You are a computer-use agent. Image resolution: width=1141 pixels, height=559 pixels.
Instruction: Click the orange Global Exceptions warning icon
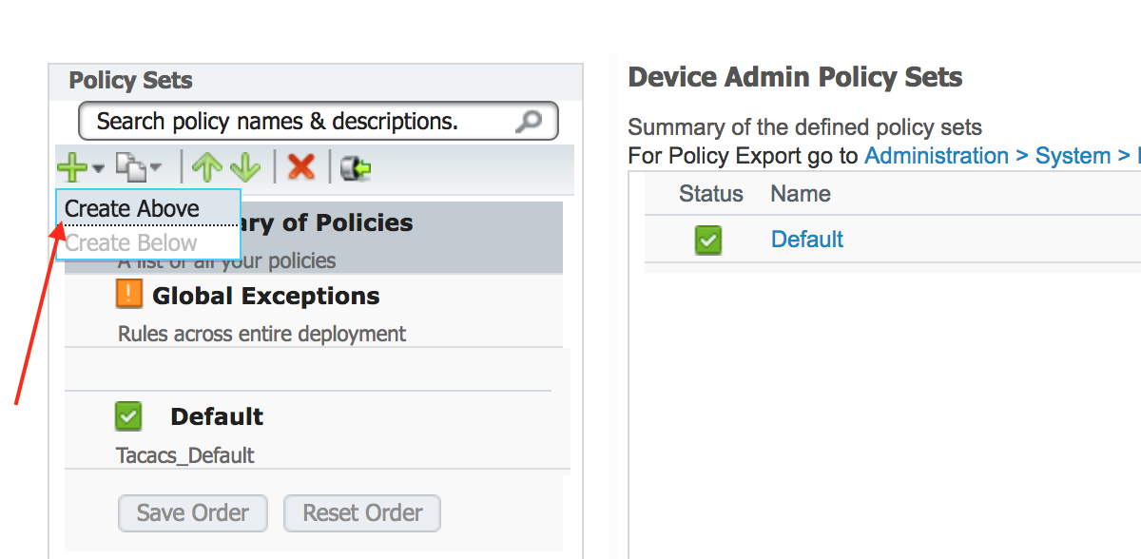[128, 295]
